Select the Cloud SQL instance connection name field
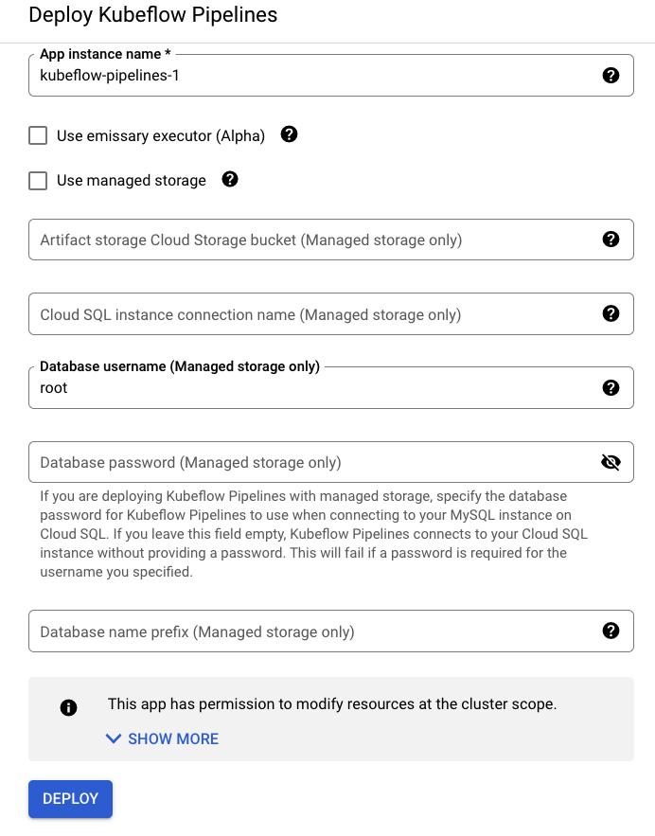This screenshot has height=836, width=655. (x=312, y=314)
